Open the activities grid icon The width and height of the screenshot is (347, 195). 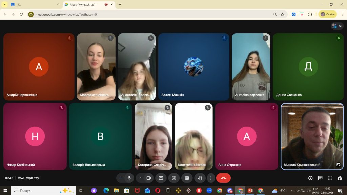[330, 178]
